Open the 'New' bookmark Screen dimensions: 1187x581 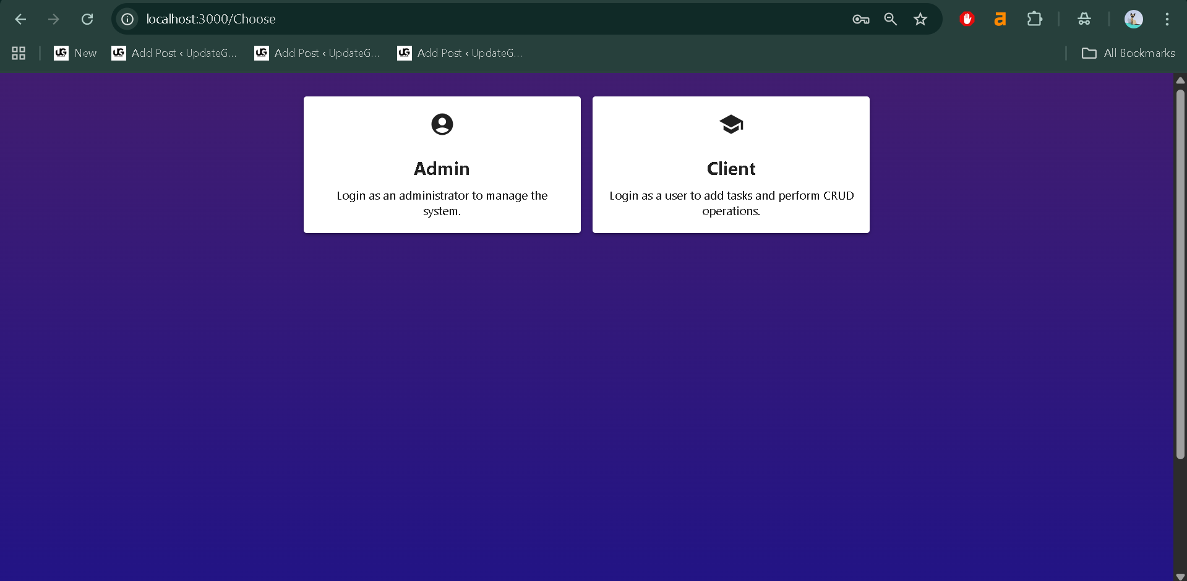[75, 53]
